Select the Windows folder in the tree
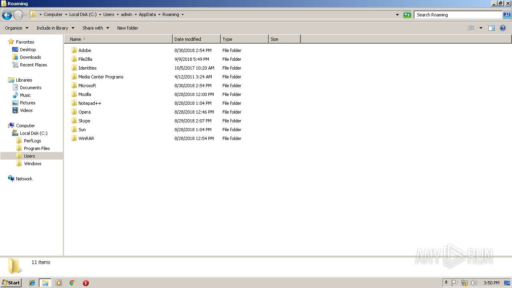The width and height of the screenshot is (512, 288). [33, 164]
